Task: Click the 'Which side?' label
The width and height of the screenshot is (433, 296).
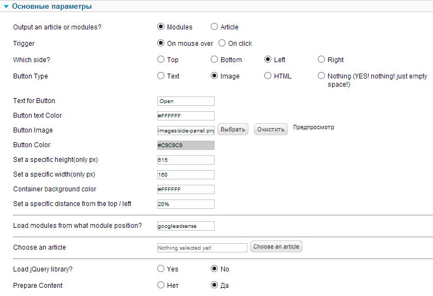Action: click(32, 60)
